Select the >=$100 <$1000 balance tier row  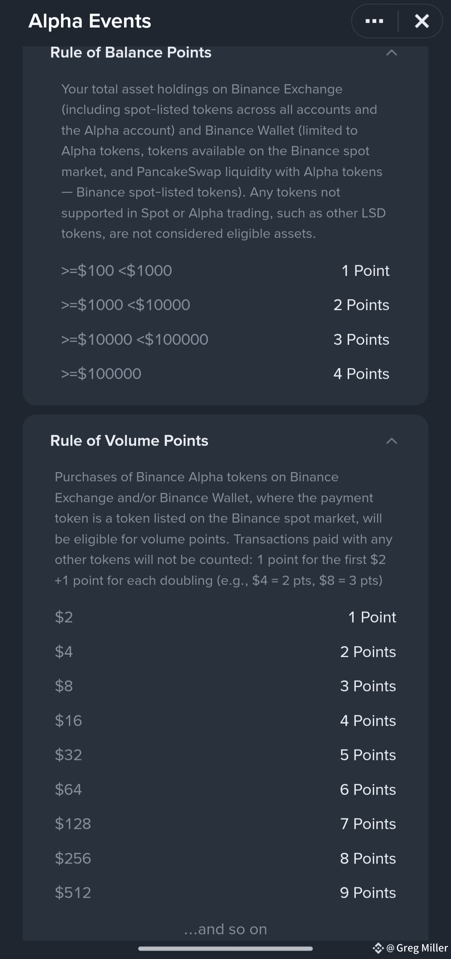point(225,271)
